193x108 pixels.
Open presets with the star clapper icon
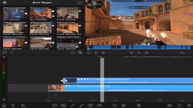pyautogui.click(x=90, y=105)
